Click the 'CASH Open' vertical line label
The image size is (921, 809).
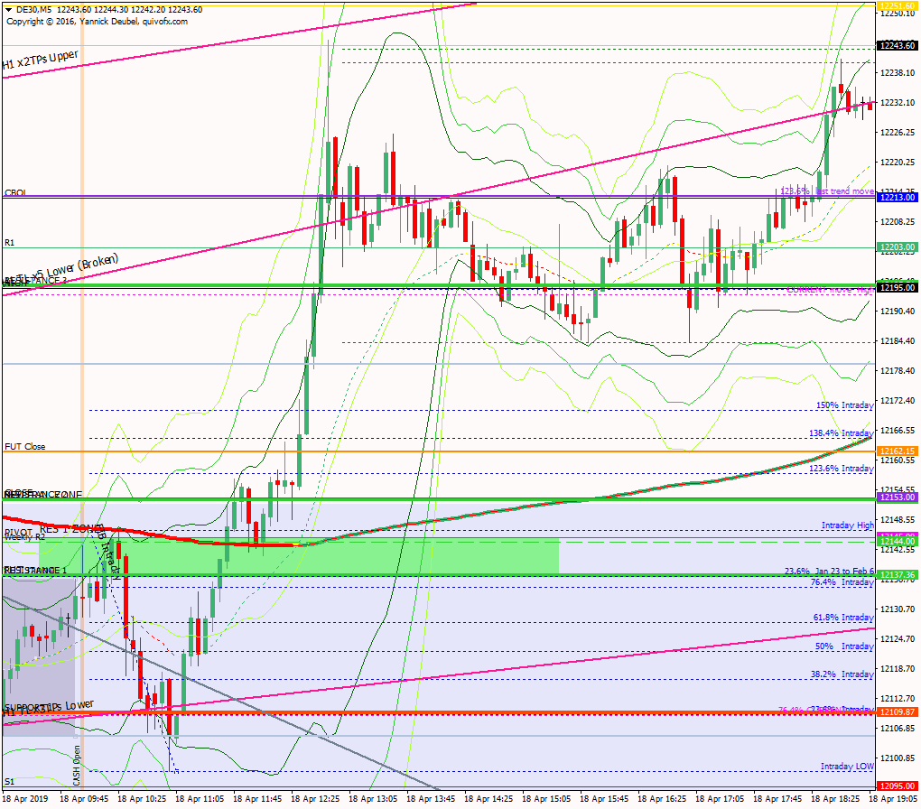point(78,764)
